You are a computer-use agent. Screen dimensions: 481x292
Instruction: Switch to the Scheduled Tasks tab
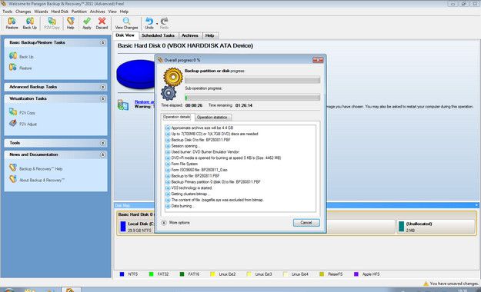[x=158, y=35]
